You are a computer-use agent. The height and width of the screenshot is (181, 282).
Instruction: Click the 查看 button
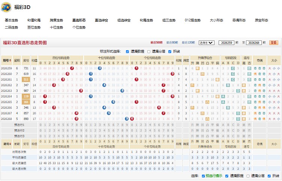[273, 43]
